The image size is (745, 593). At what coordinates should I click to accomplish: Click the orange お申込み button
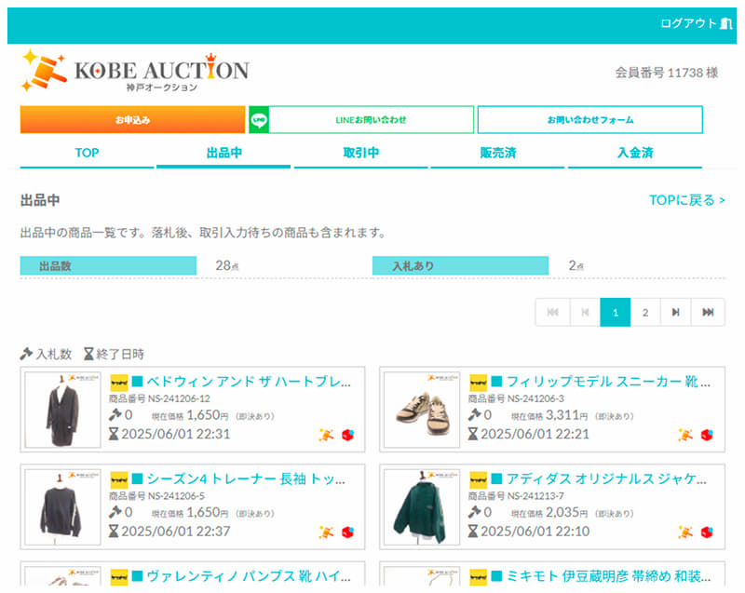pyautogui.click(x=132, y=120)
